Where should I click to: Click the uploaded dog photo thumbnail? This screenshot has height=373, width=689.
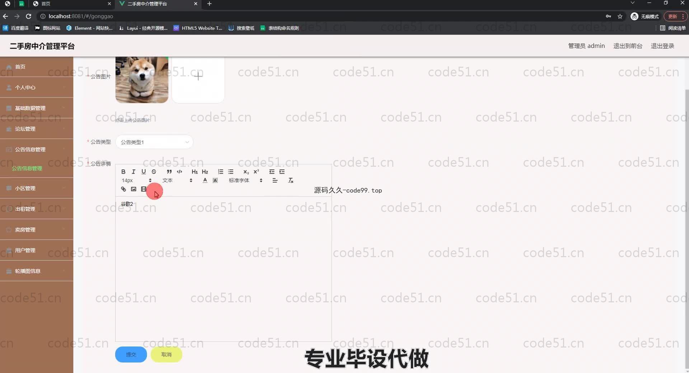point(142,80)
